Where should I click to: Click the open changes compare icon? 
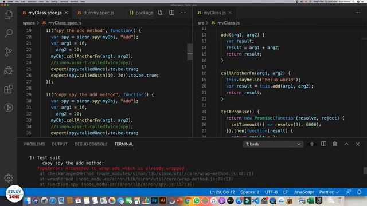(160, 13)
